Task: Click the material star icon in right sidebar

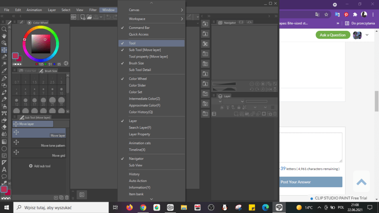Action: (x=205, y=24)
